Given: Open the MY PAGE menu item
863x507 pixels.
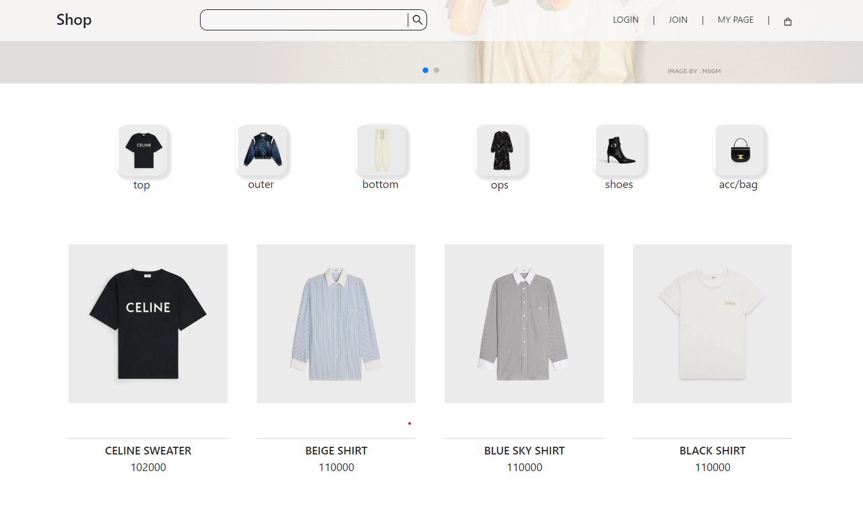Looking at the screenshot, I should click(x=735, y=19).
